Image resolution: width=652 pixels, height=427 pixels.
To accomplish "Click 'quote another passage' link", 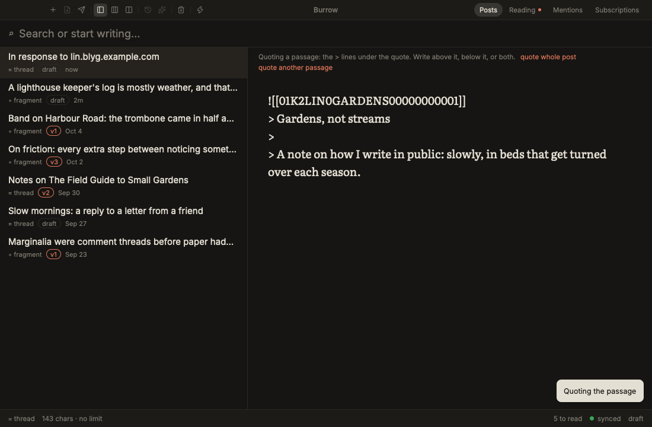I will coord(295,68).
